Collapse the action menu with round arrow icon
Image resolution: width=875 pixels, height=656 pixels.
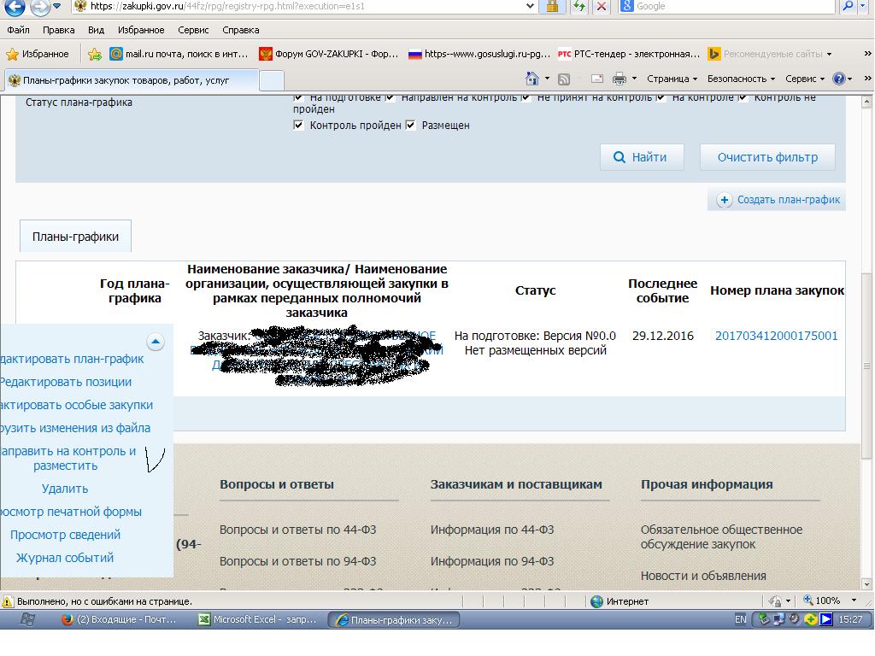(x=156, y=342)
